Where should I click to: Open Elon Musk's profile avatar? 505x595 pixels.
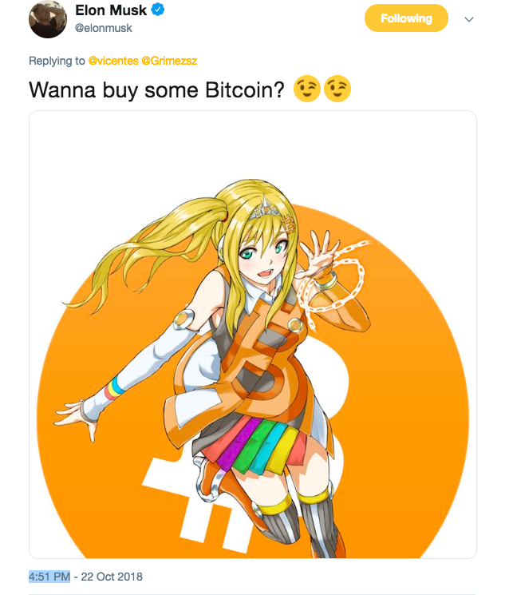tap(48, 19)
